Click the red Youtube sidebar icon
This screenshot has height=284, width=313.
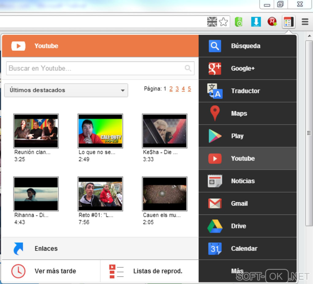tap(215, 159)
